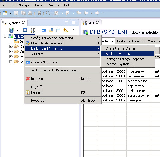Open the Edit menu
Screen dimensions: 160x157
[12, 5]
